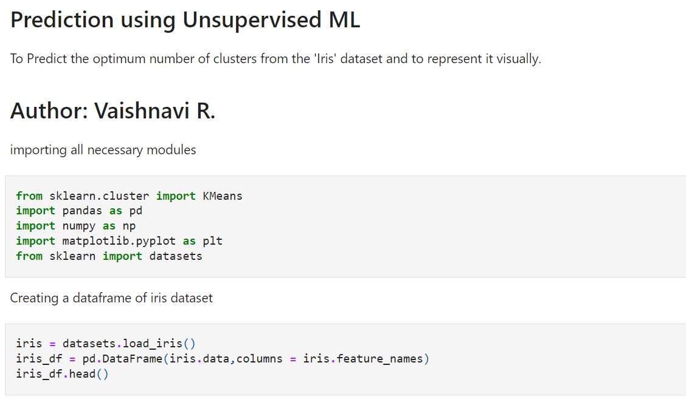Click the 'plt' alias in imports
The image size is (686, 405).
(x=213, y=241)
